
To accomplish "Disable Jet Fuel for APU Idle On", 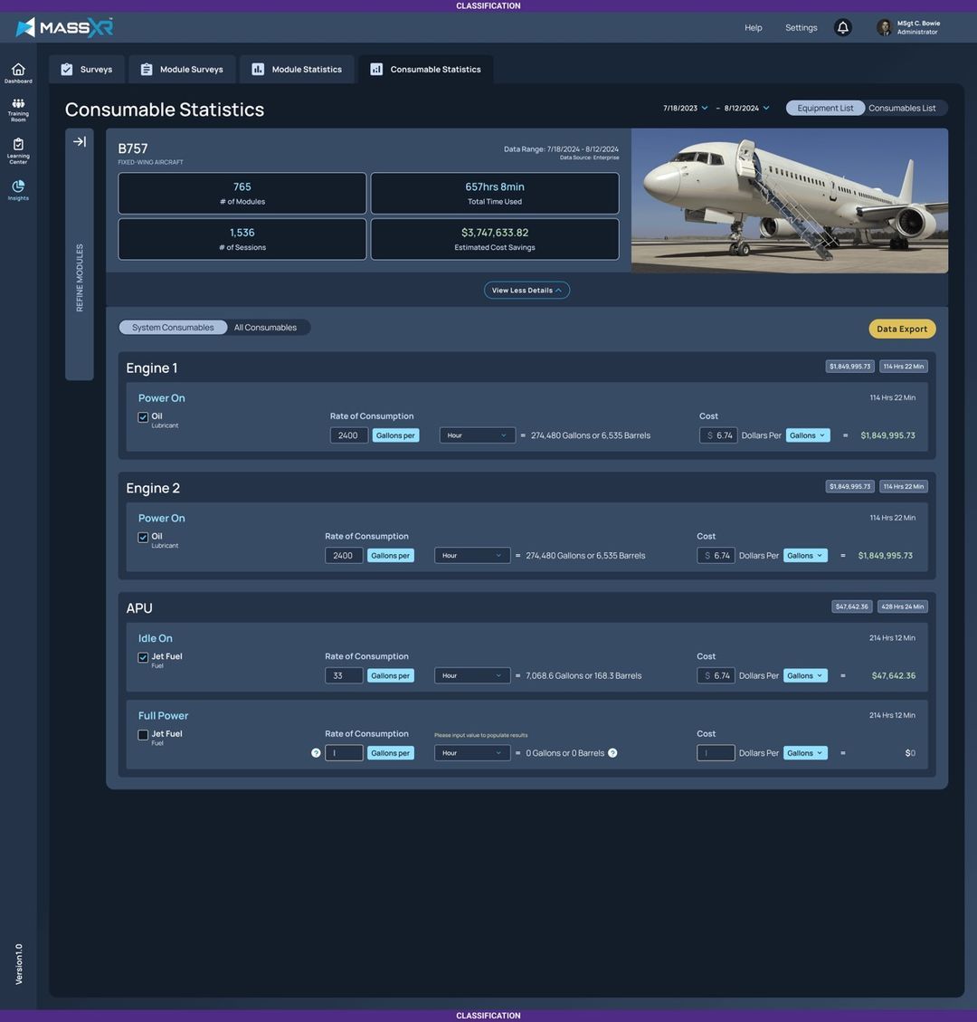I will click(142, 656).
